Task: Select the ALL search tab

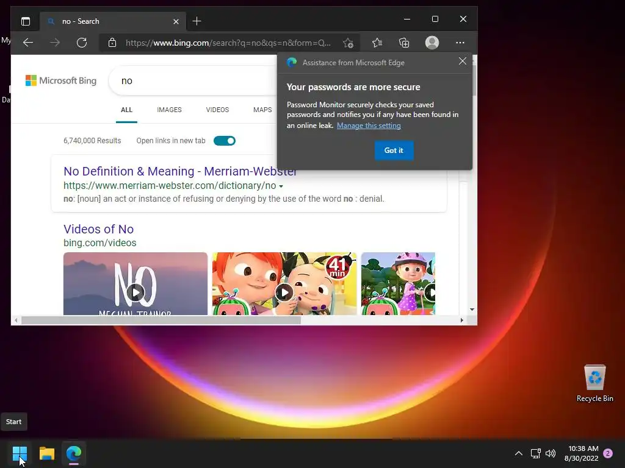Action: click(126, 110)
